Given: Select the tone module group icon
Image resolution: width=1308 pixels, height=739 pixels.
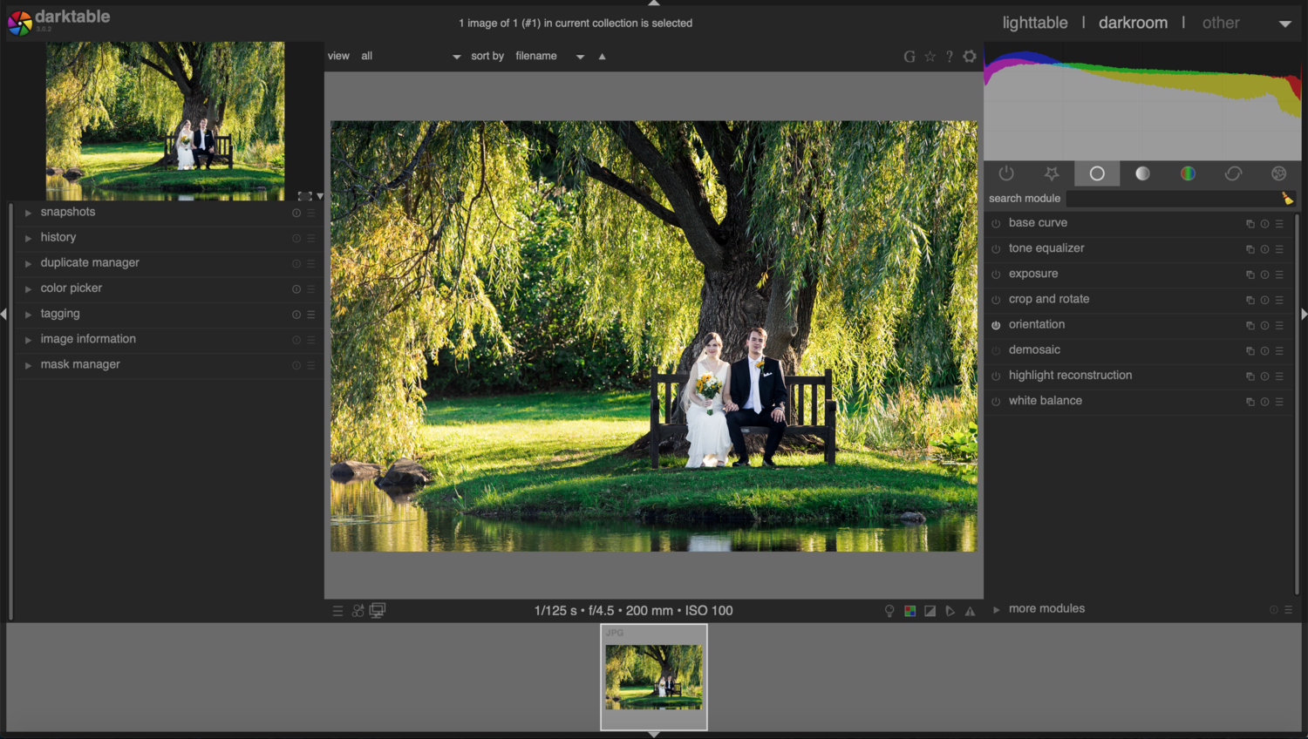Looking at the screenshot, I should pos(1142,173).
